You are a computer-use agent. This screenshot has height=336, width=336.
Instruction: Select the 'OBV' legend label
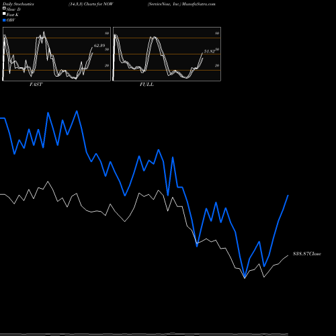[x=11, y=20]
